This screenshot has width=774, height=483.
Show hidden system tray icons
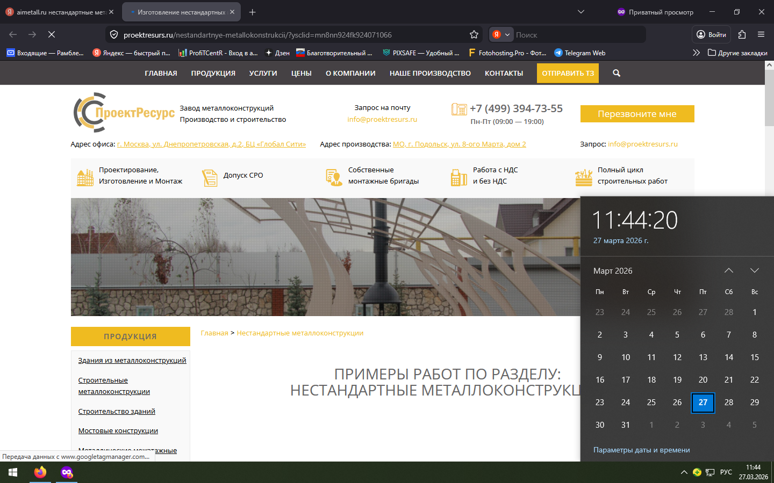click(x=684, y=472)
